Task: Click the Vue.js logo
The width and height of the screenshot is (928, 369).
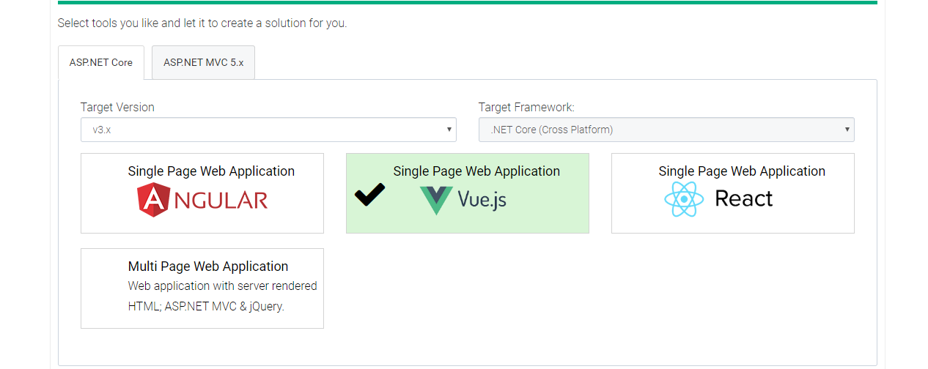Action: pyautogui.click(x=463, y=200)
